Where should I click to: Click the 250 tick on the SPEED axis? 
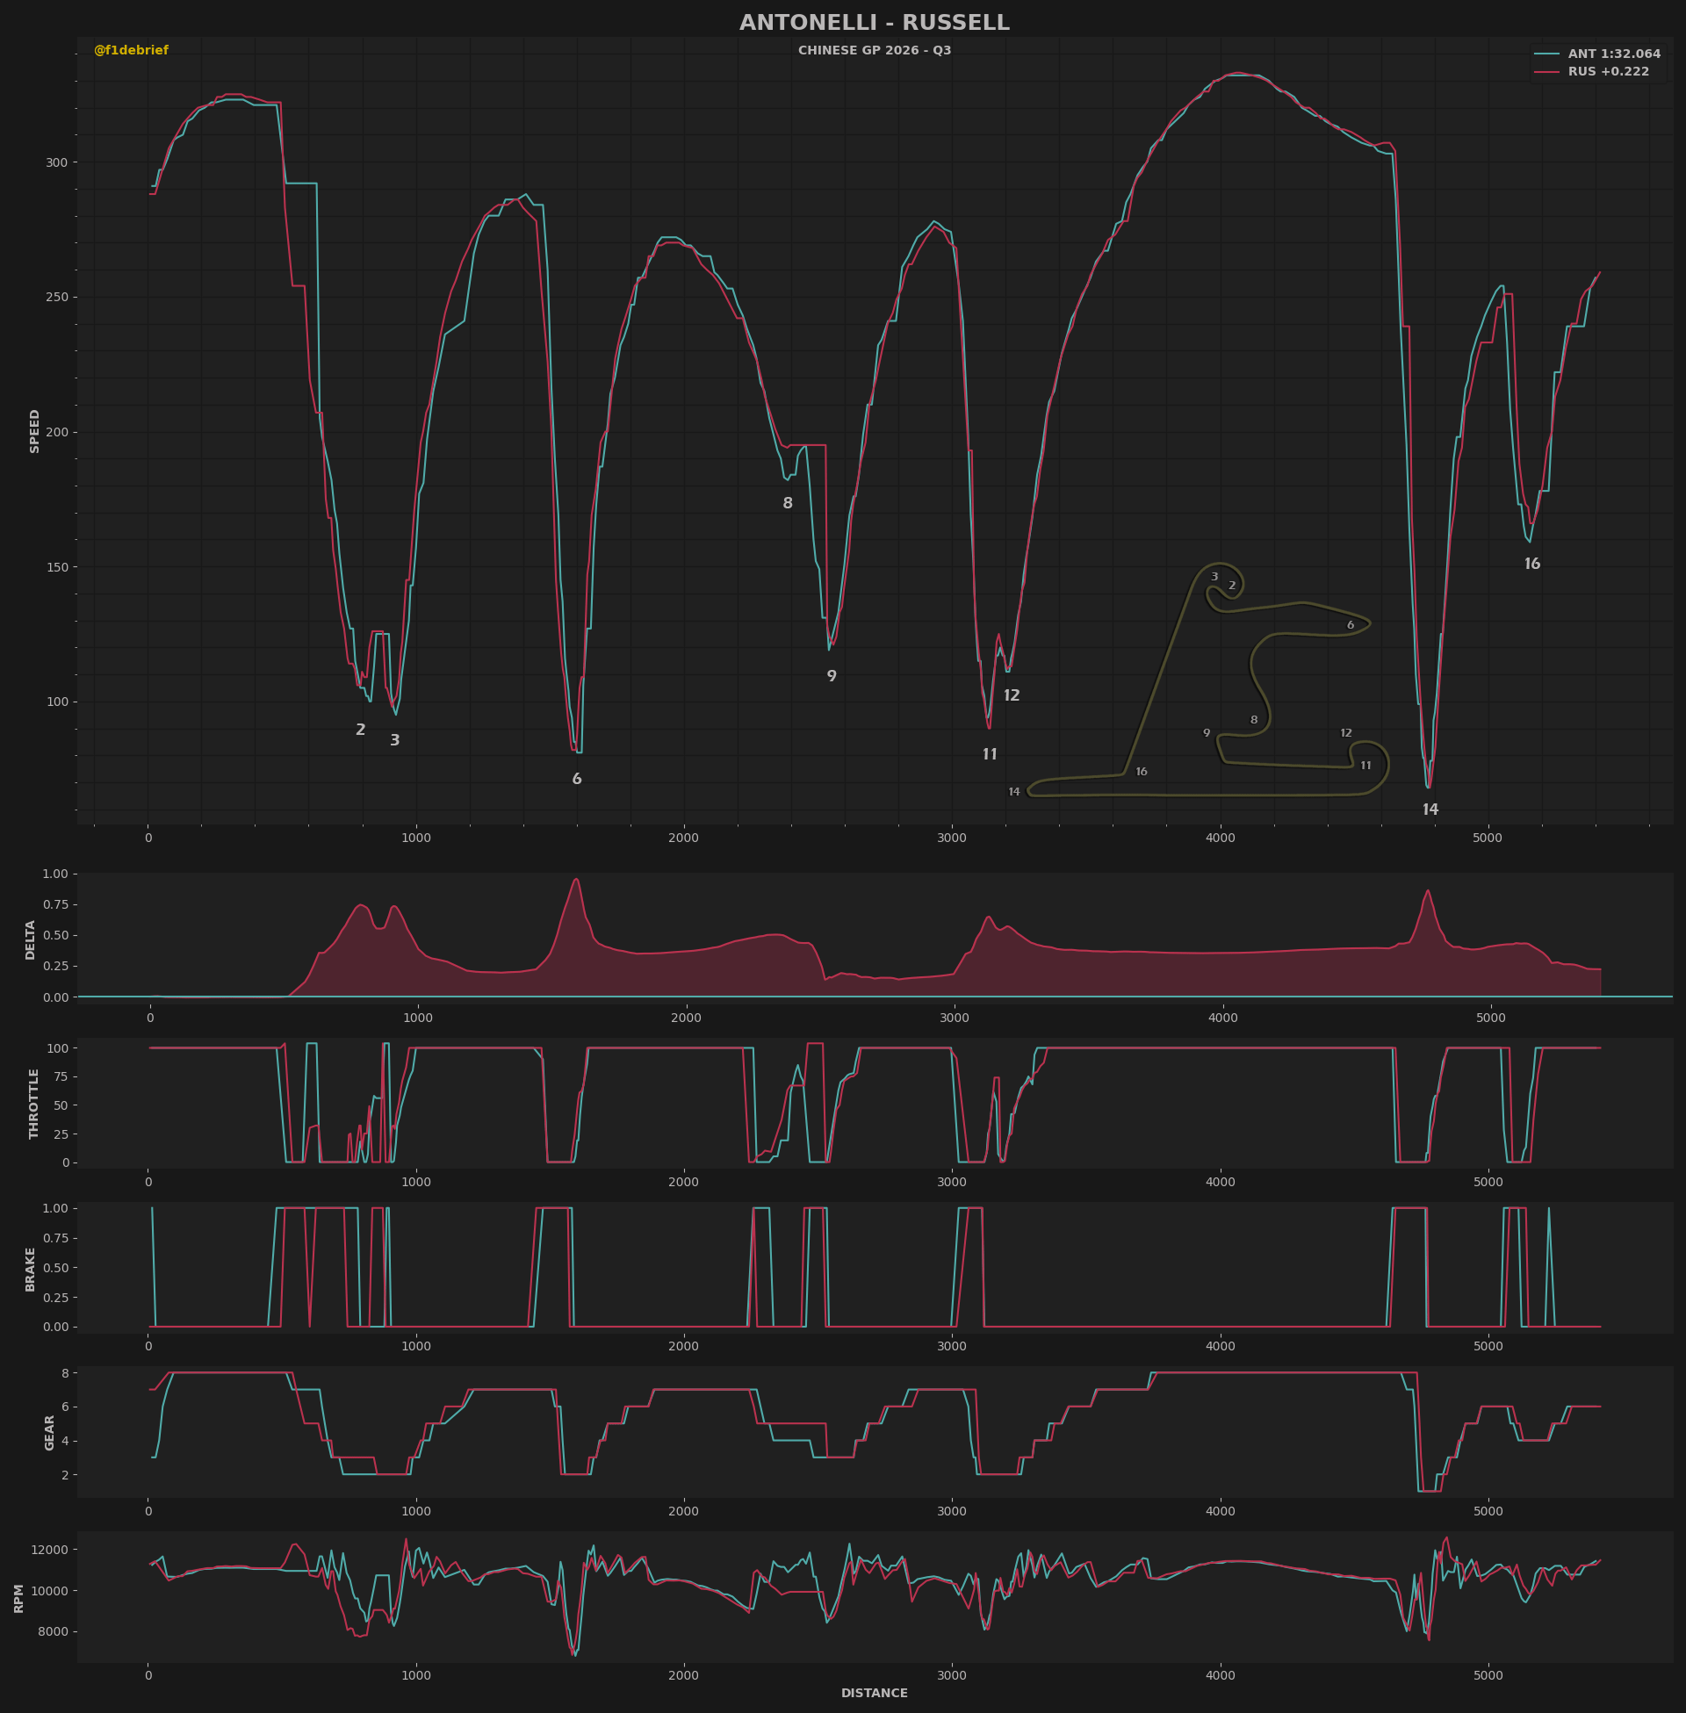[57, 298]
